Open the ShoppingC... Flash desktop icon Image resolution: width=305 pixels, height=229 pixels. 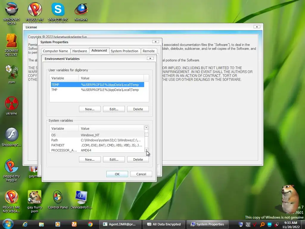pyautogui.click(x=12, y=137)
